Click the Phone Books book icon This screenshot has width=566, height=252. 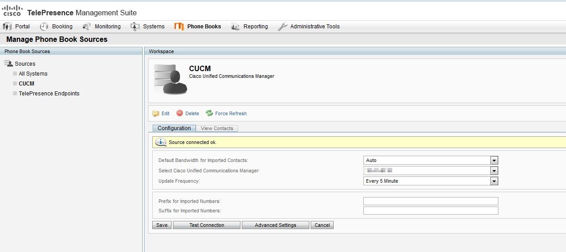179,27
